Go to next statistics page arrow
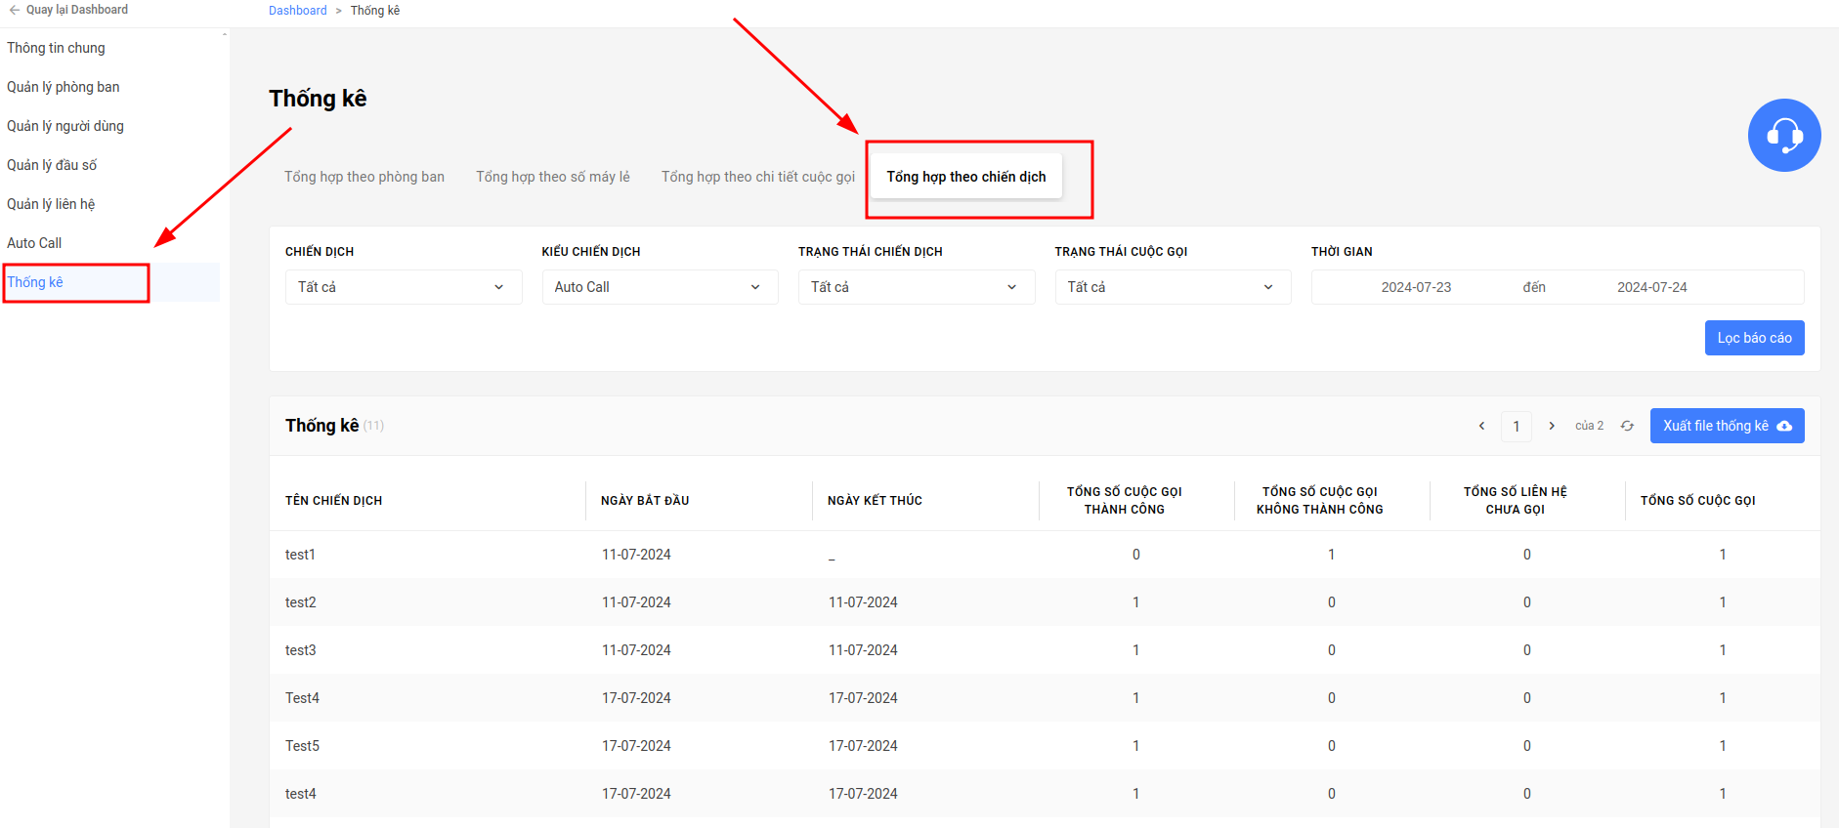 [1552, 426]
